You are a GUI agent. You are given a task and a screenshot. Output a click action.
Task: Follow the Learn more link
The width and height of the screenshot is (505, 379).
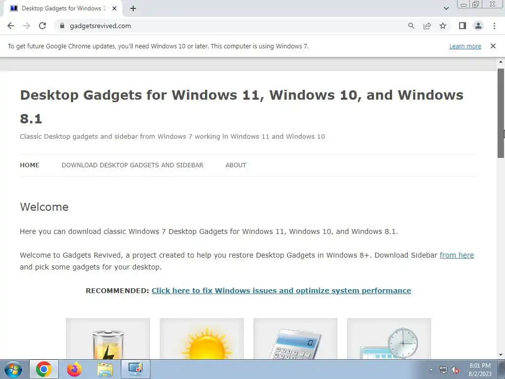pos(465,46)
